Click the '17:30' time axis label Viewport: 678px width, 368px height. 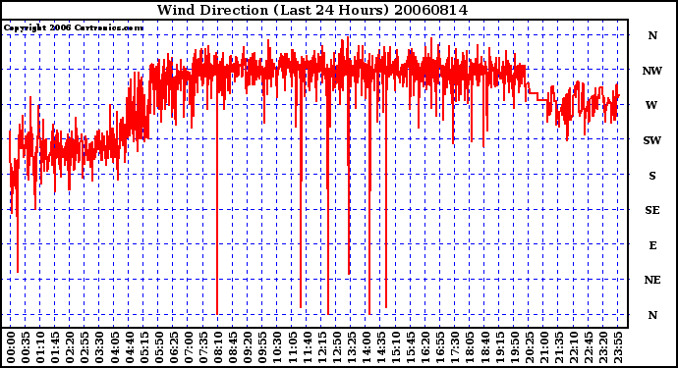(x=455, y=347)
